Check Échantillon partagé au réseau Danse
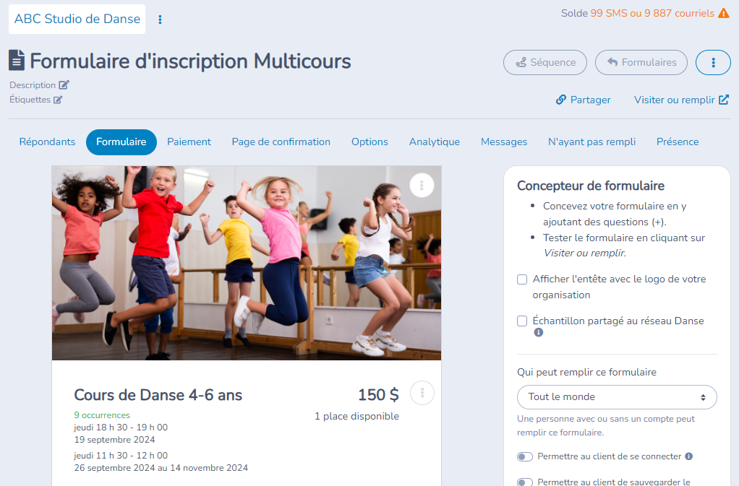The height and width of the screenshot is (486, 739). [x=522, y=321]
